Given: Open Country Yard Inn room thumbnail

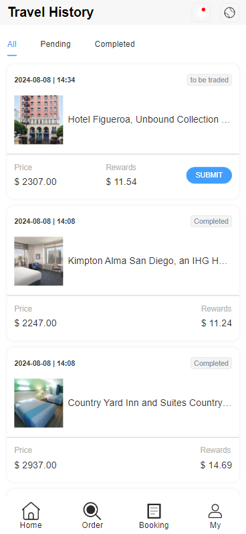Looking at the screenshot, I should pos(38,403).
